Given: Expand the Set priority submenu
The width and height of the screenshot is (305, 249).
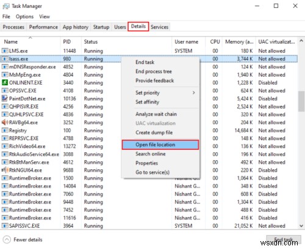Looking at the screenshot, I should click(x=160, y=93).
